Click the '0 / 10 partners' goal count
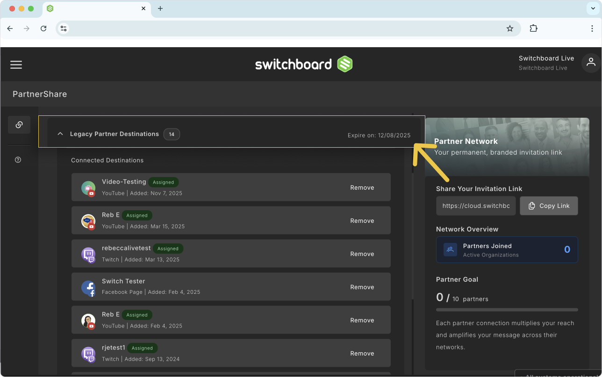Screen dimensions: 602x377 click(462, 298)
